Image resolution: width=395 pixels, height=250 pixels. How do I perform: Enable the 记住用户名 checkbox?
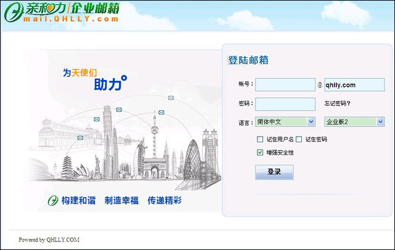(260, 139)
